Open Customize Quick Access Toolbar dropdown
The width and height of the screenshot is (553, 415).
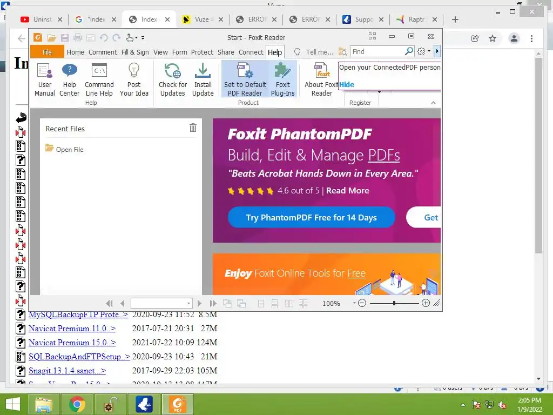[x=143, y=38]
